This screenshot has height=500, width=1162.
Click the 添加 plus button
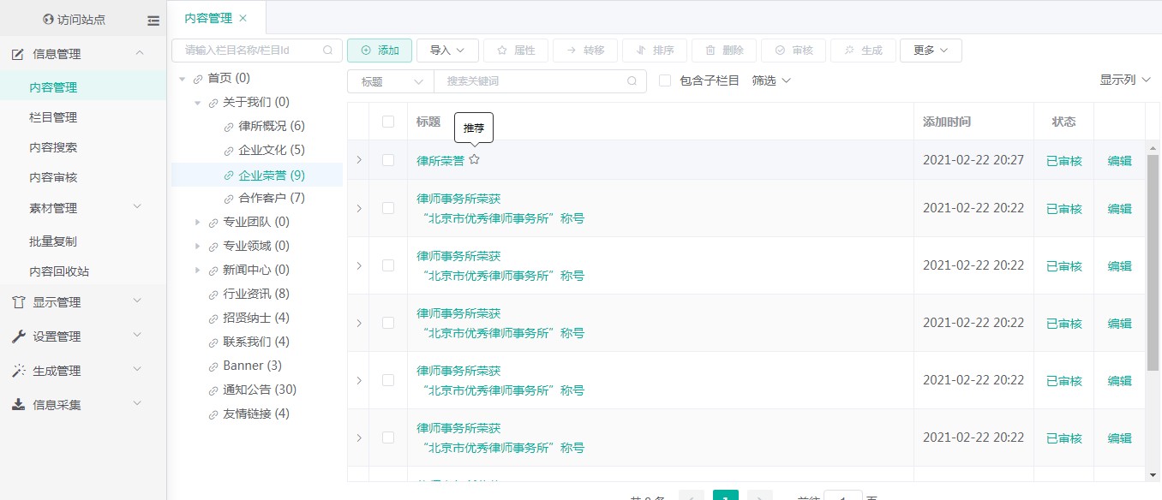tap(380, 51)
